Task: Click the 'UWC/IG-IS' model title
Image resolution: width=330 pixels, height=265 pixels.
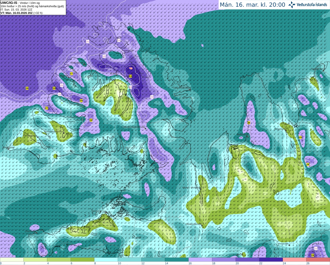Action: click(x=9, y=3)
